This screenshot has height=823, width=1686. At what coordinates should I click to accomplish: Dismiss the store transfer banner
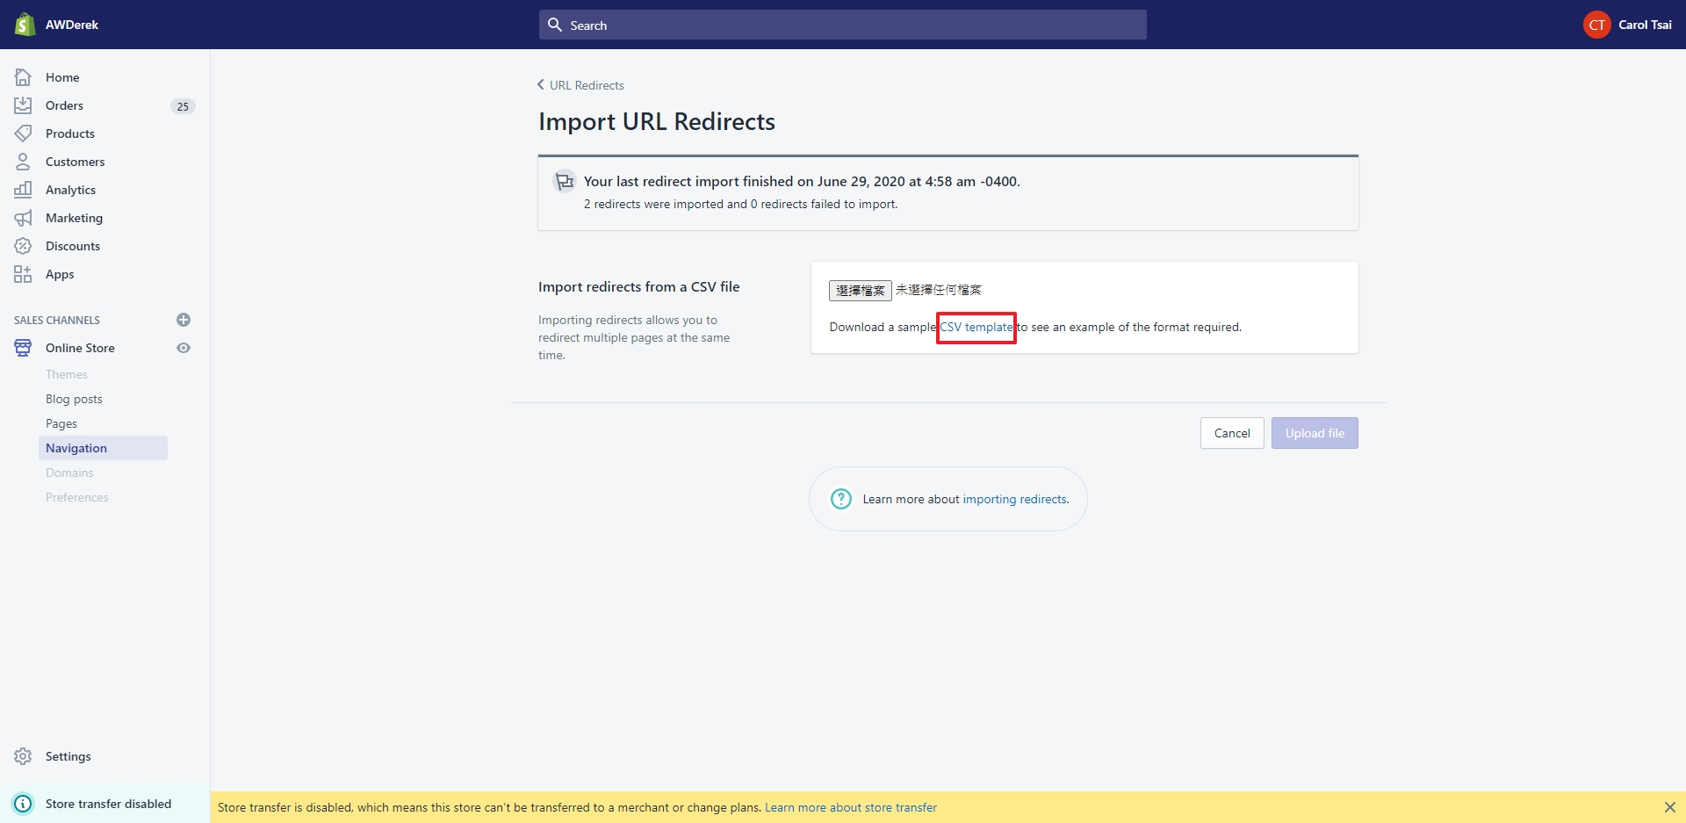pyautogui.click(x=1669, y=807)
